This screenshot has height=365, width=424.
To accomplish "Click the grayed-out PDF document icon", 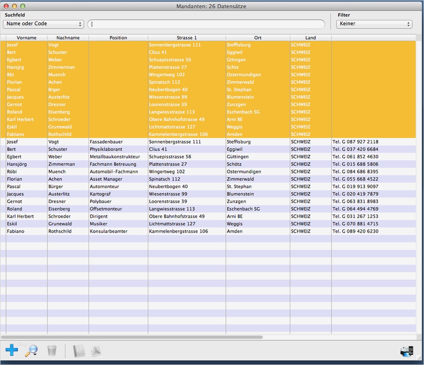I will click(96, 350).
